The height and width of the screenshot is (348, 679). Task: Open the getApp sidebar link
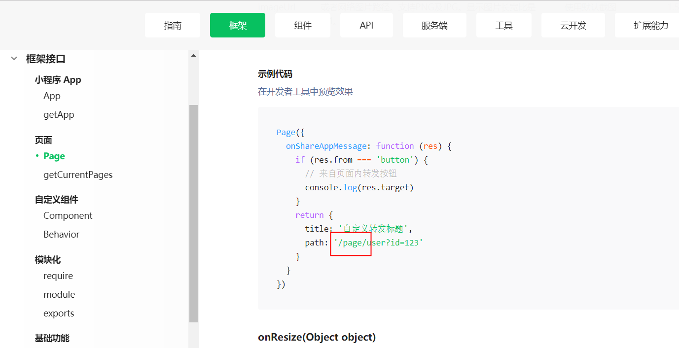pyautogui.click(x=59, y=115)
